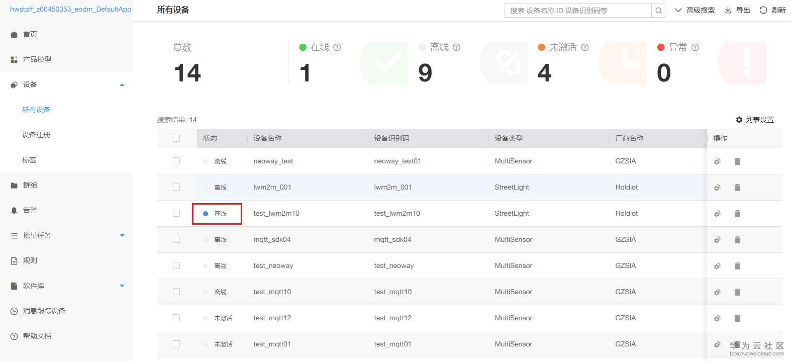Open settings icon for test_mqtt10 row

[x=717, y=292]
